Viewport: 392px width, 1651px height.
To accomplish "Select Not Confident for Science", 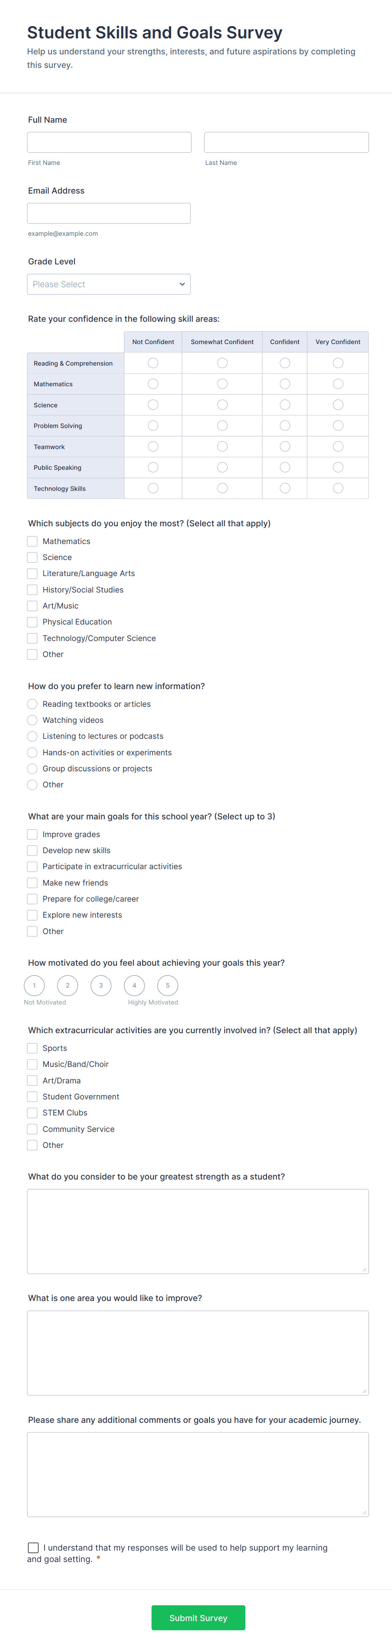I will pos(153,404).
